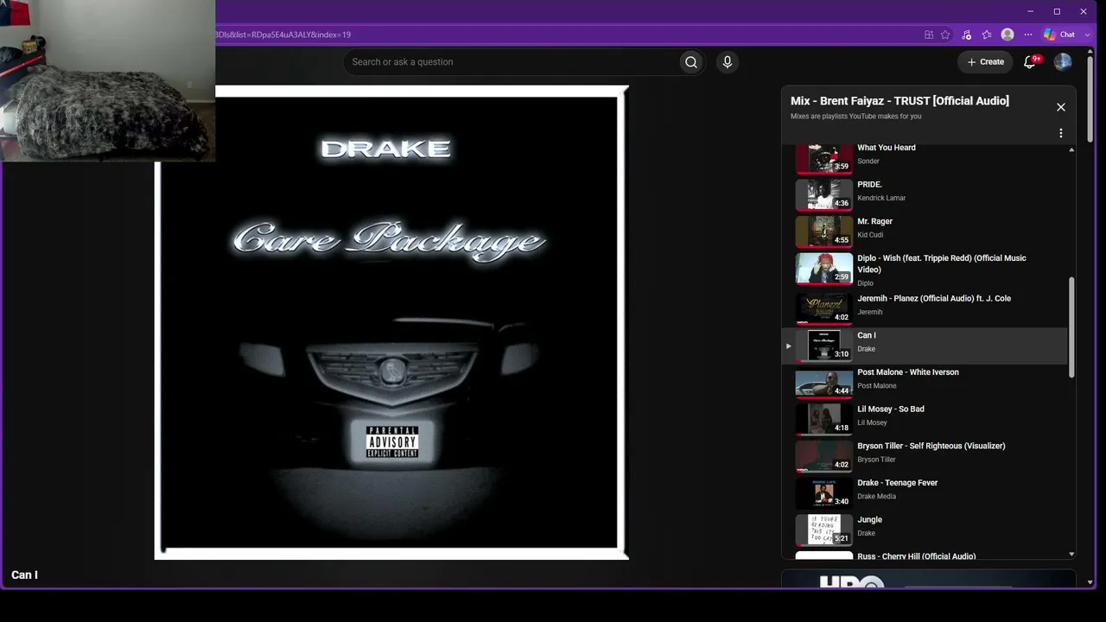Click the Care Package video player
The width and height of the screenshot is (1106, 622).
tap(391, 322)
